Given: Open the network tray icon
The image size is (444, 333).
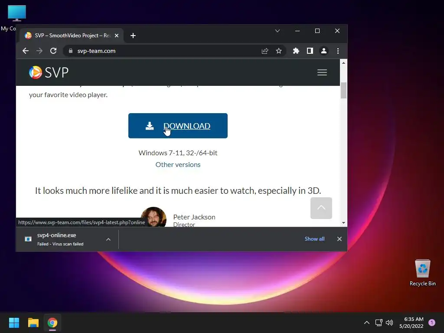Looking at the screenshot, I should 379,323.
